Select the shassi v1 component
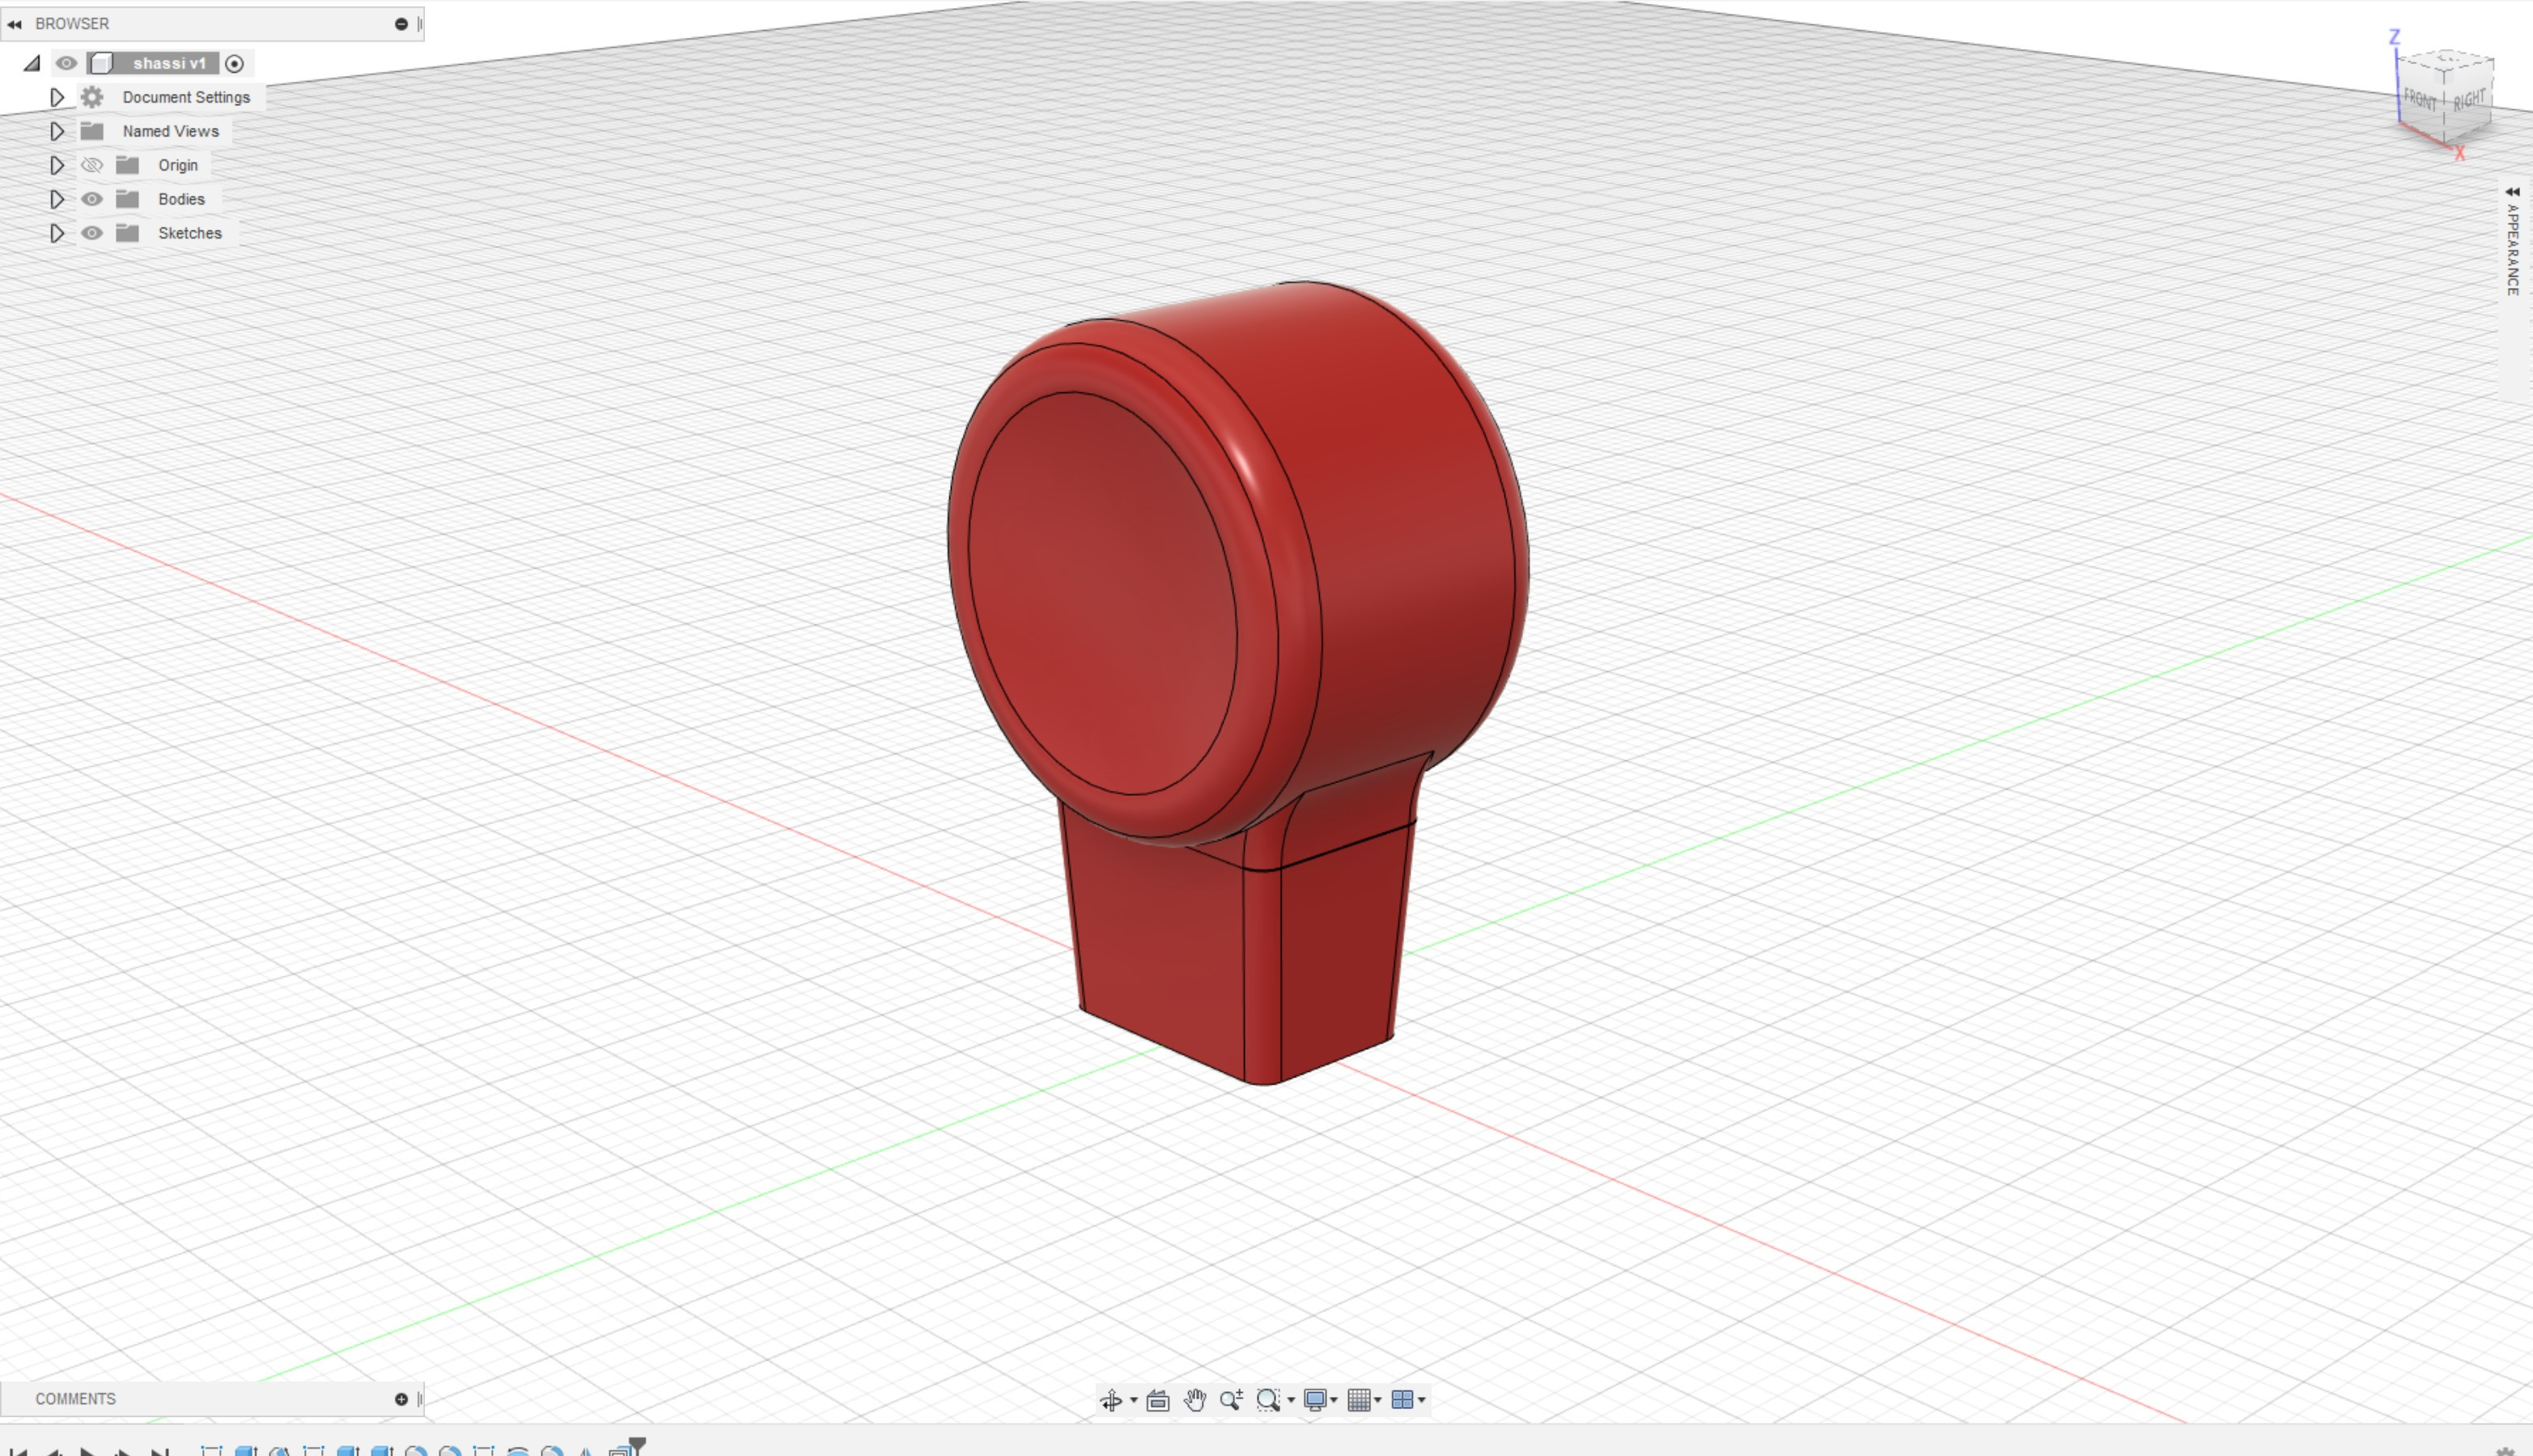 (169, 63)
